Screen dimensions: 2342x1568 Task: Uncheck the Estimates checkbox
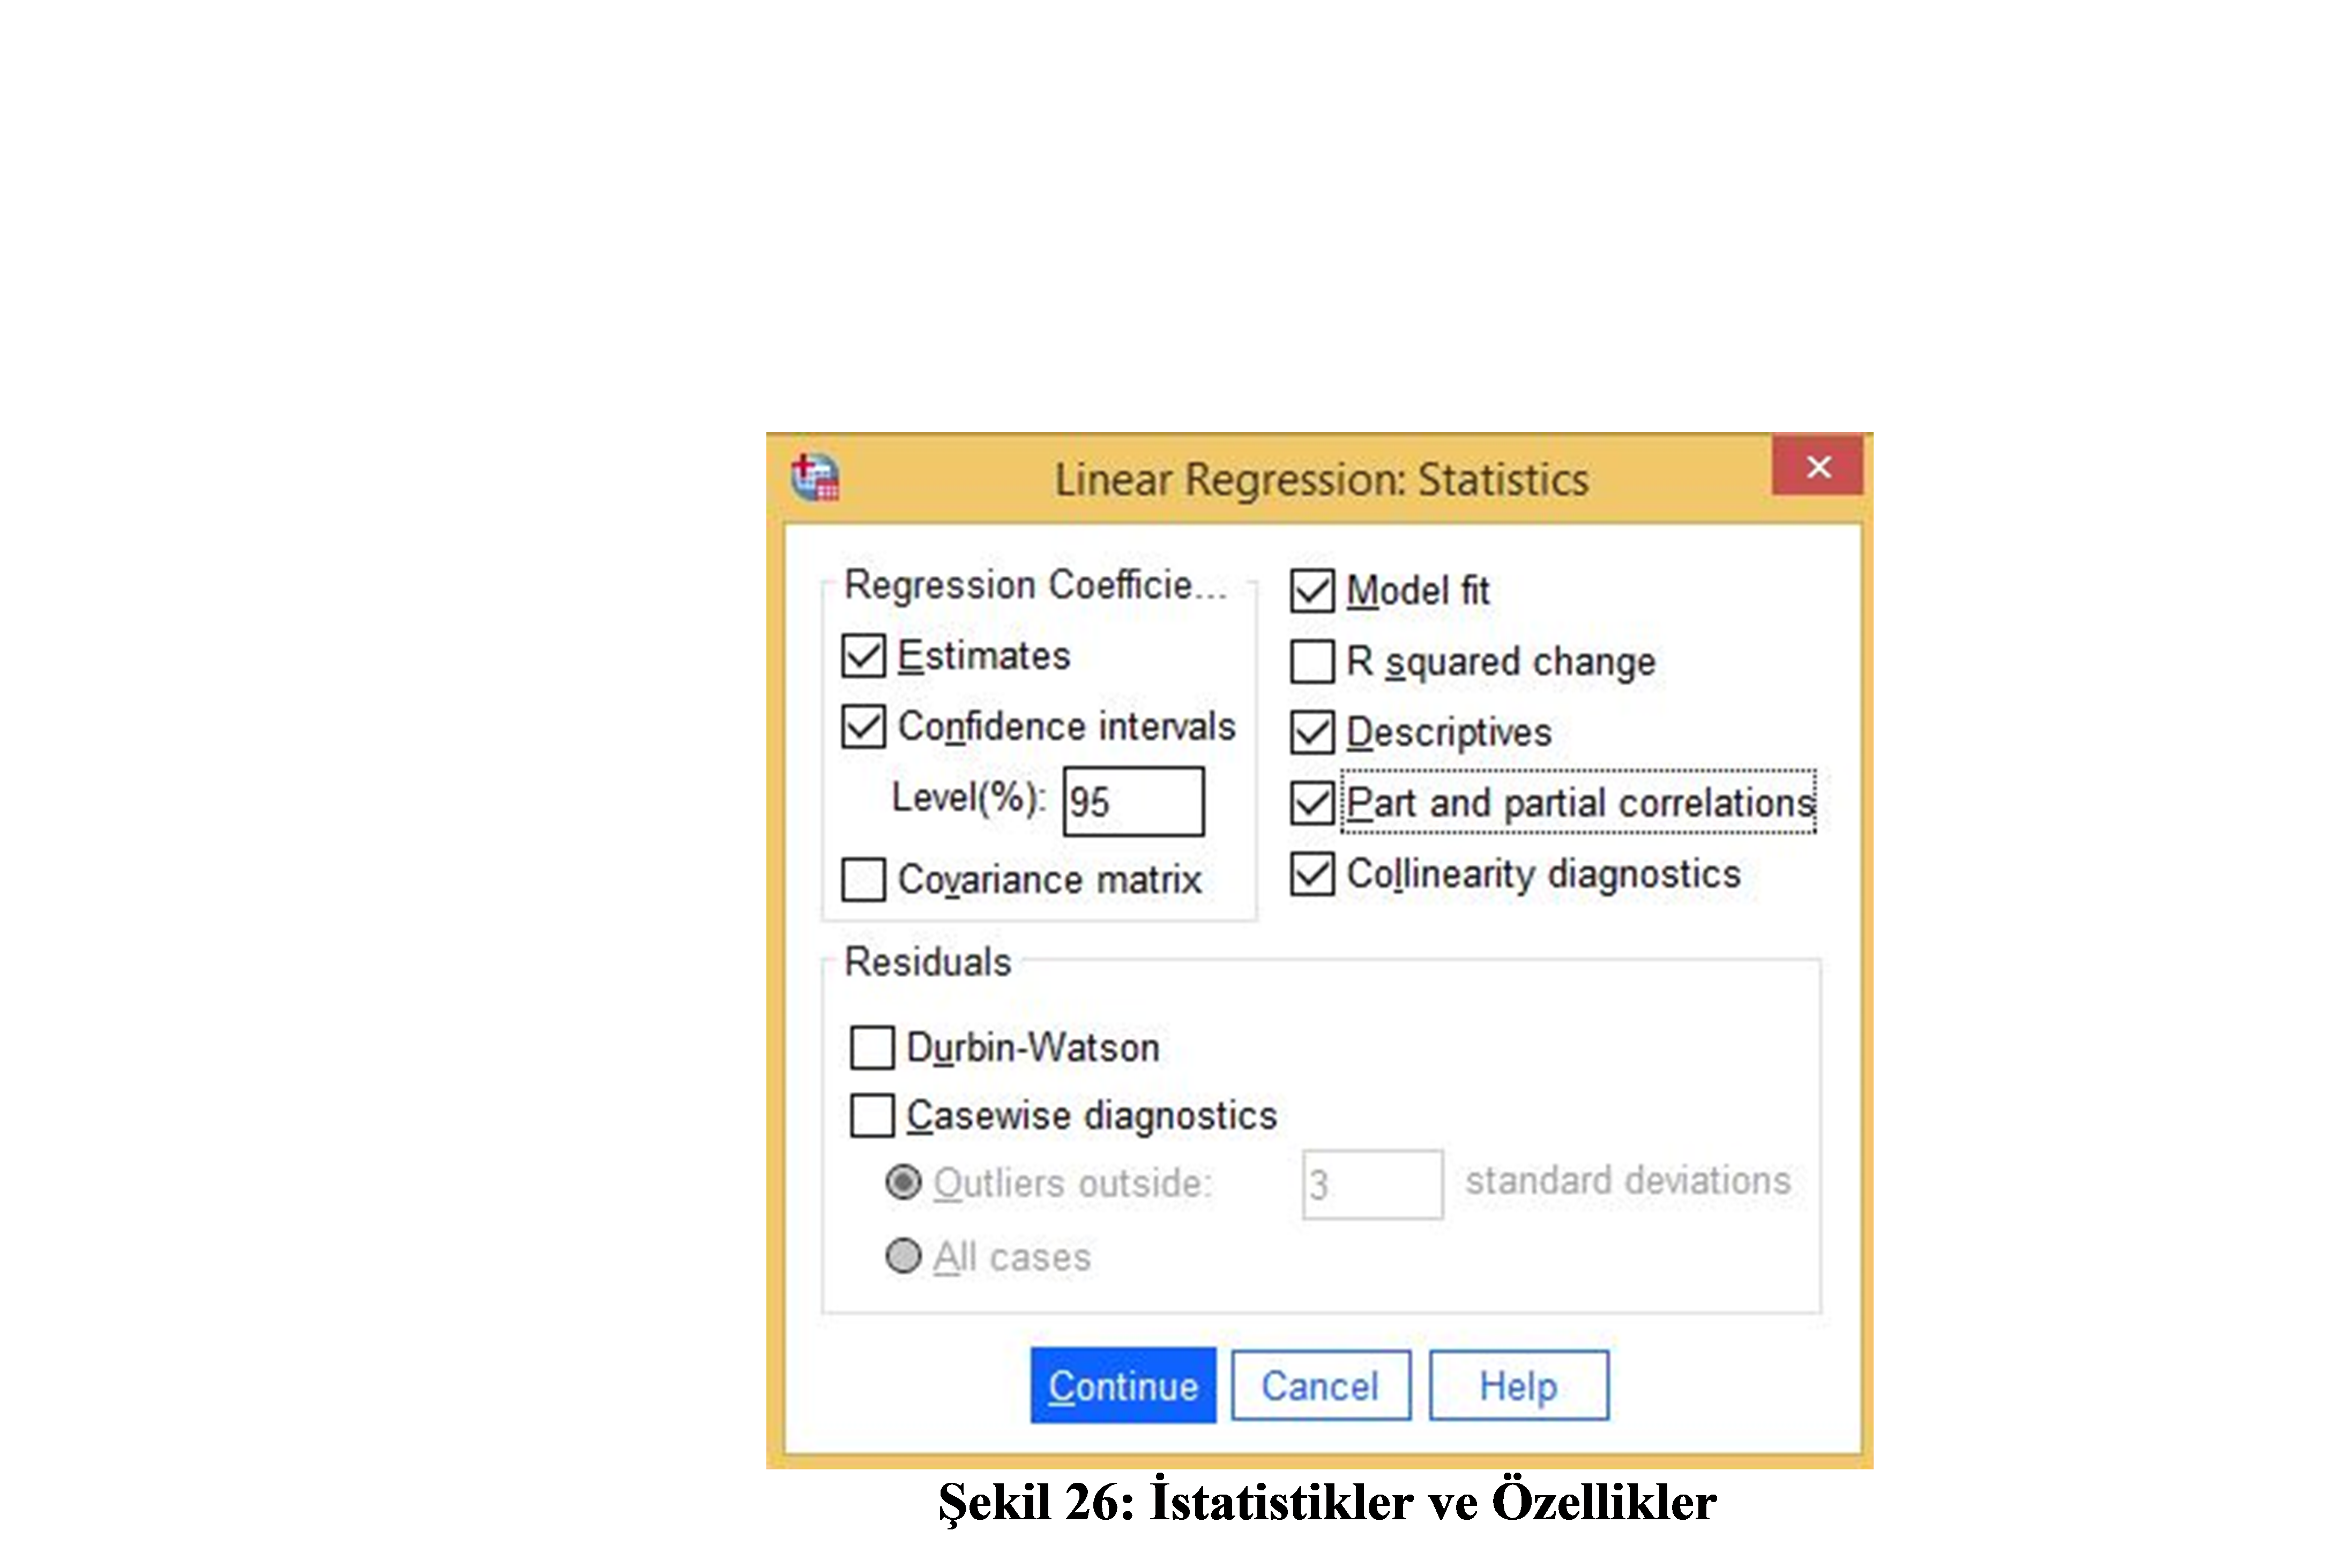click(862, 656)
